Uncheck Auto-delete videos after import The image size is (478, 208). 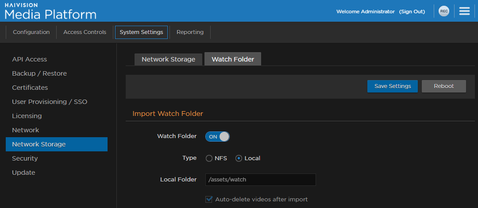tap(209, 200)
